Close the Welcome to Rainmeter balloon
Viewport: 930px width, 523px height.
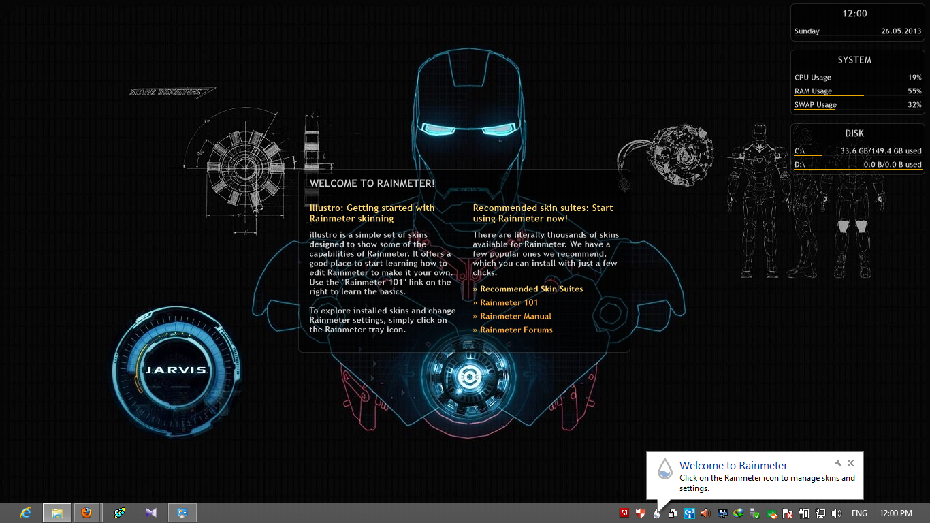pyautogui.click(x=850, y=463)
